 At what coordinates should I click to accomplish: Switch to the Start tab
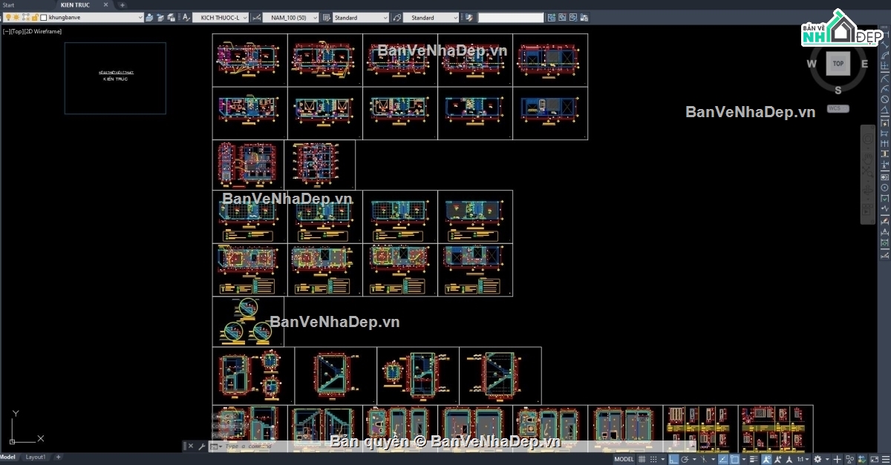tap(8, 4)
